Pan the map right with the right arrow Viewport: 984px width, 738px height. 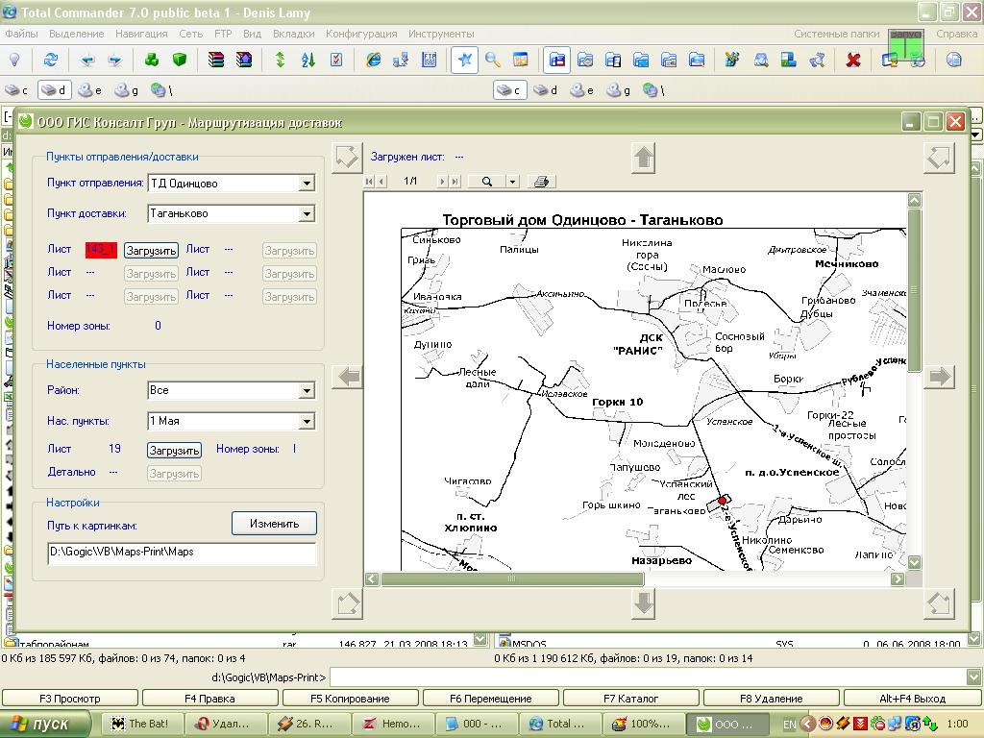[939, 377]
